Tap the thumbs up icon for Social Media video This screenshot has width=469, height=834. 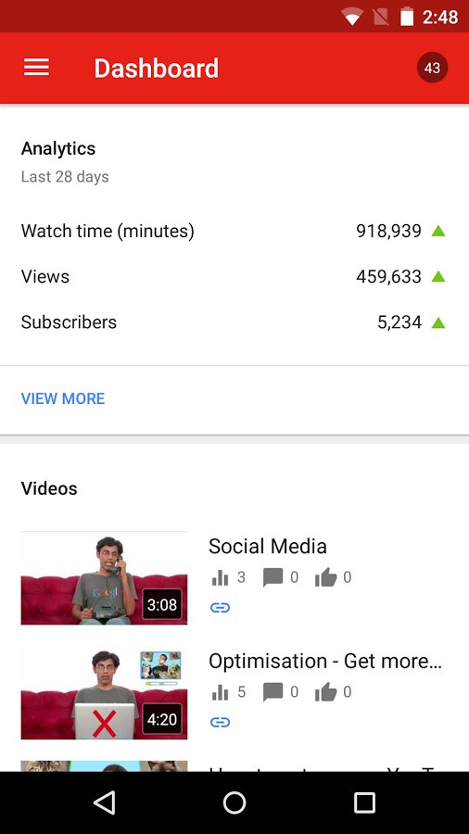[x=325, y=577]
